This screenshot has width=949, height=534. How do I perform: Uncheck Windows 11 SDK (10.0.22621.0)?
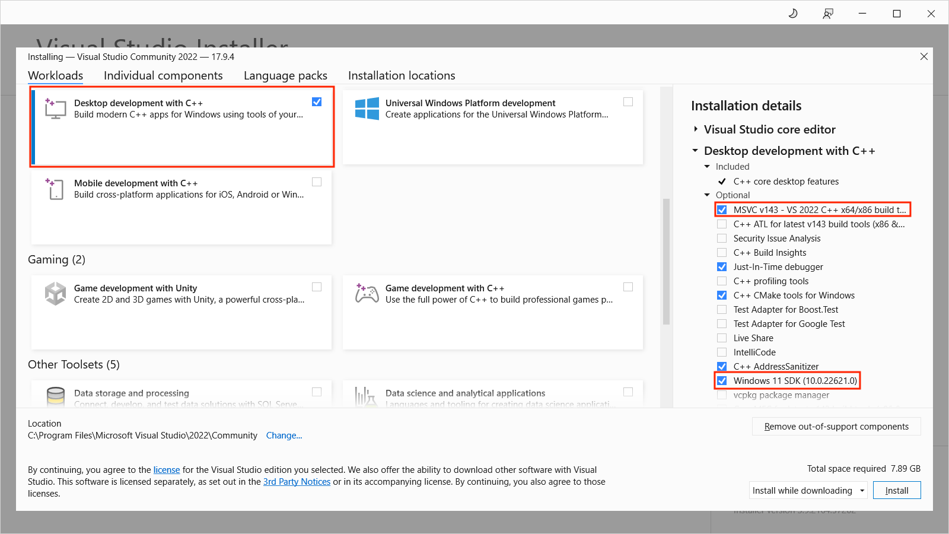tap(722, 380)
